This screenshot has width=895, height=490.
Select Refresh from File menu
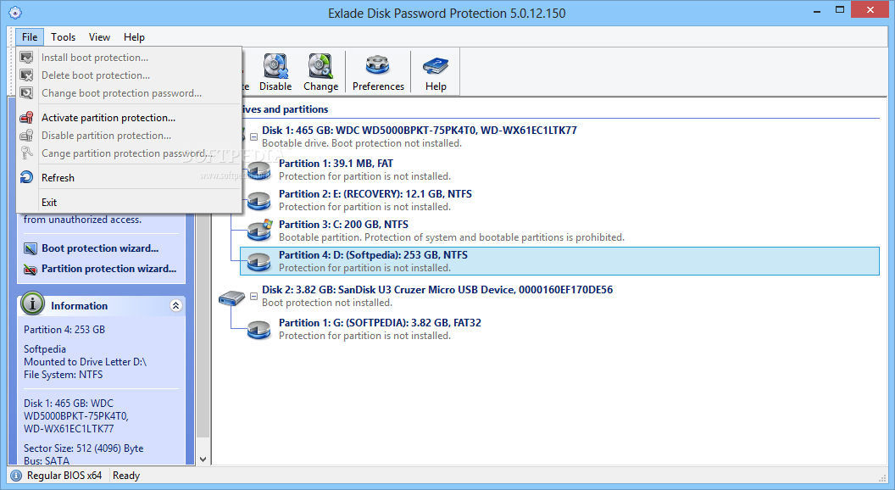[x=129, y=178]
